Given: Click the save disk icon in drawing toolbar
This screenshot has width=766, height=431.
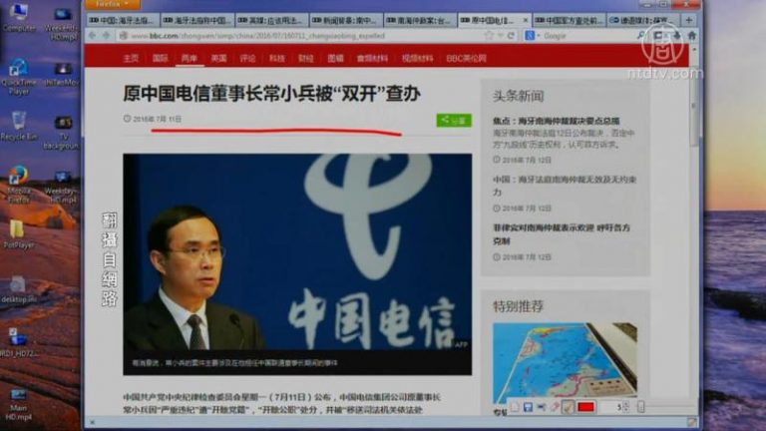Looking at the screenshot, I should coord(528,407).
